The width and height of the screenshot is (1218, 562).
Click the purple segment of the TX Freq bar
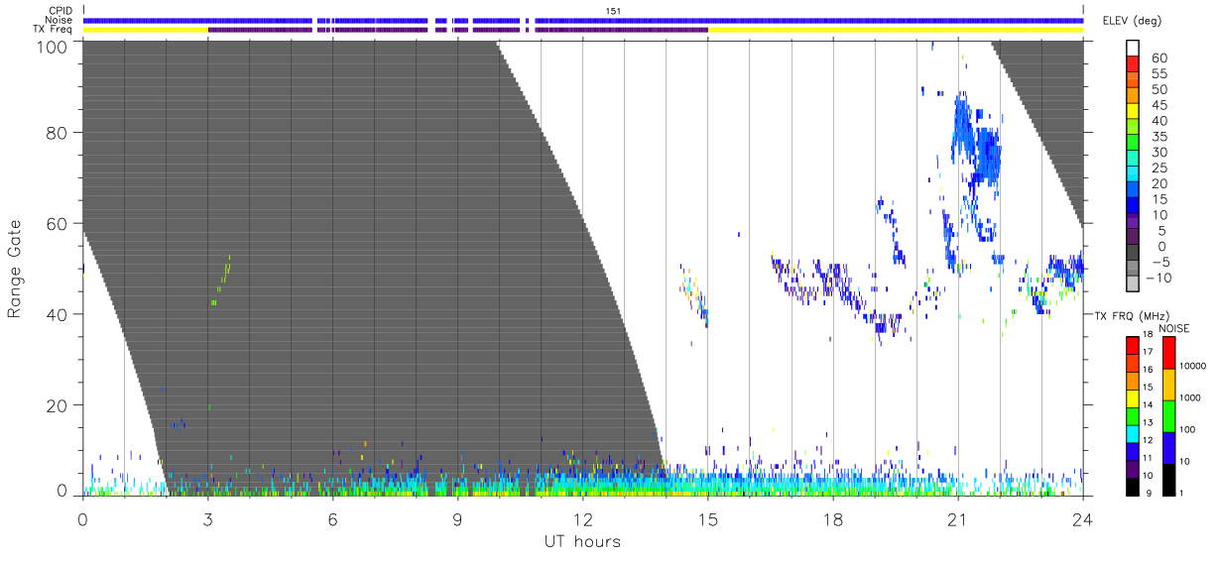(457, 30)
